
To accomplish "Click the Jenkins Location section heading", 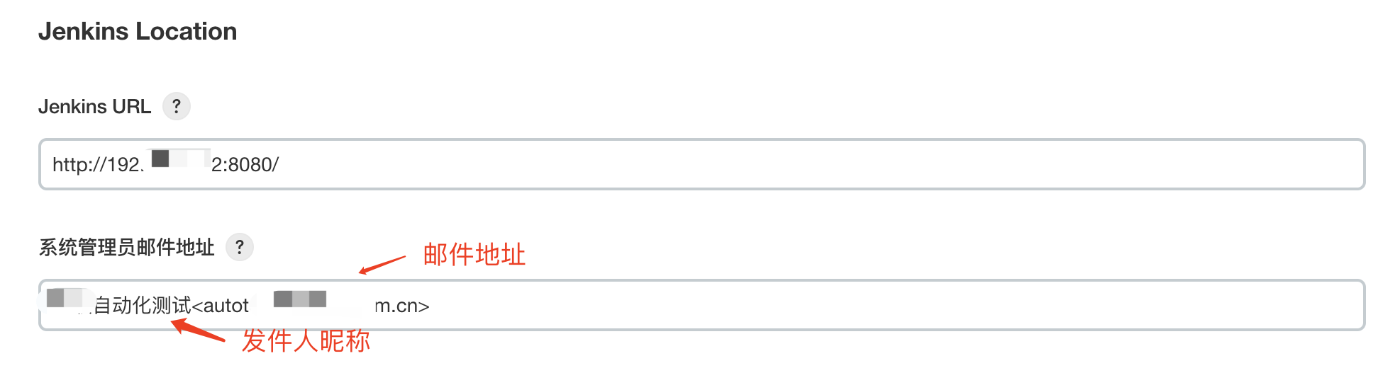I will click(x=138, y=31).
